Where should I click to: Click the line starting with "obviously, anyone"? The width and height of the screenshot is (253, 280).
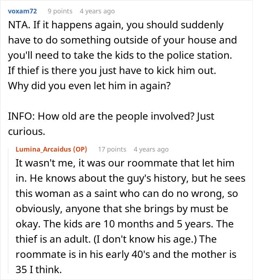tap(122, 209)
